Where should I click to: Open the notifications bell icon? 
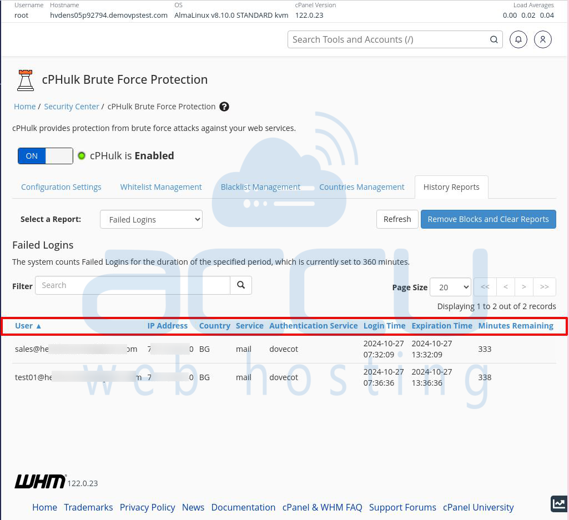click(x=518, y=39)
